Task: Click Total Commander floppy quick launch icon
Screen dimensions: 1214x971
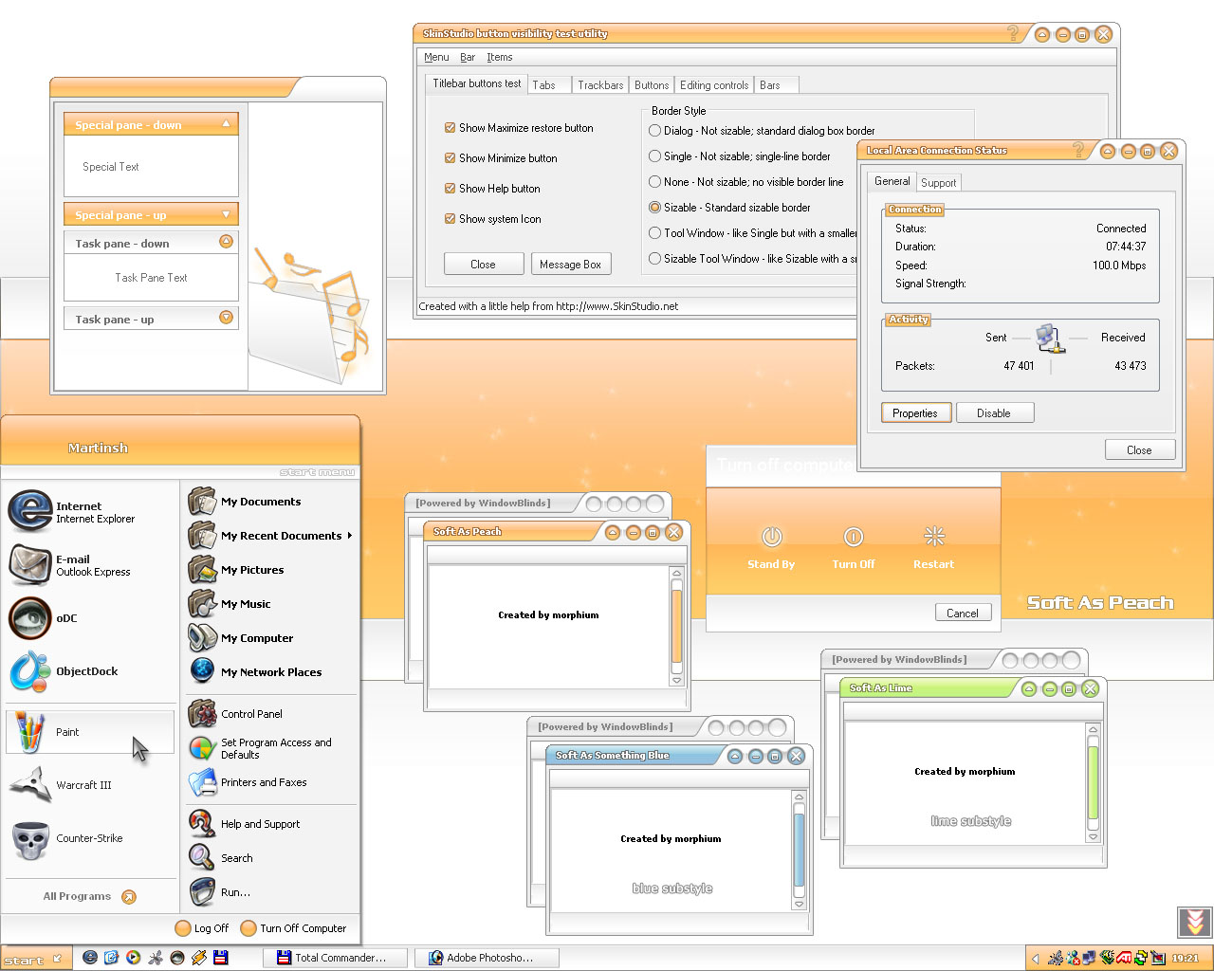Action: (x=221, y=958)
